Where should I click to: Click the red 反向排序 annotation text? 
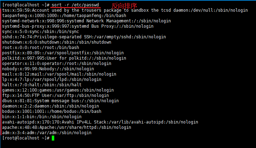124,6
